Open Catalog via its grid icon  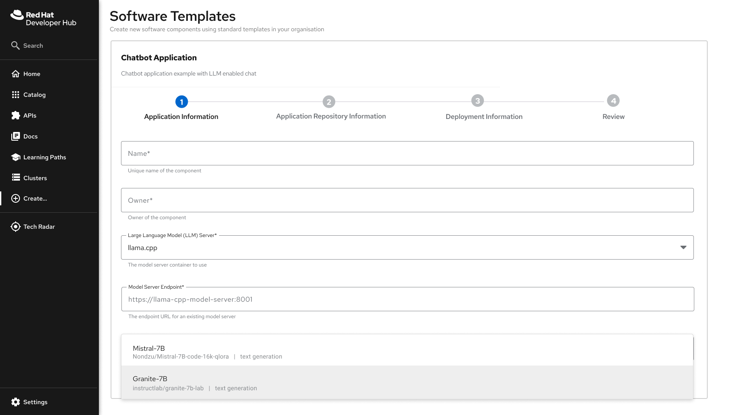[x=16, y=95]
